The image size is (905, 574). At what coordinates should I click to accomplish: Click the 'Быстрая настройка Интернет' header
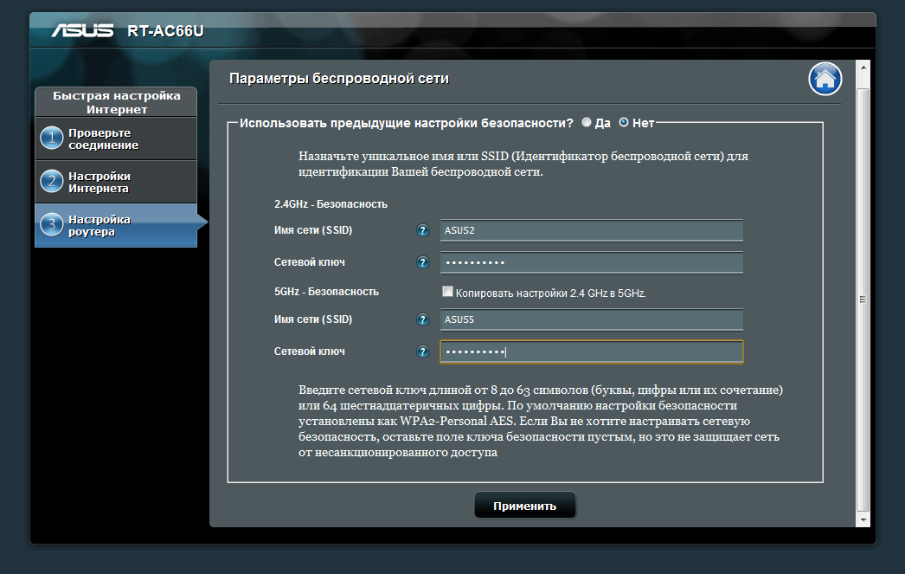[x=117, y=102]
